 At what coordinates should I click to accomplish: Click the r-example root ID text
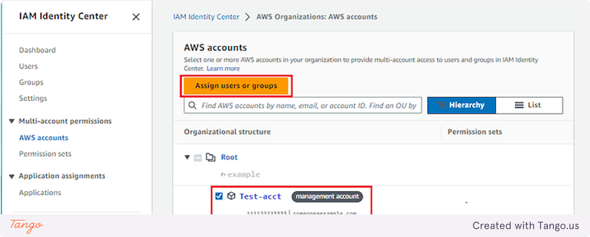pos(240,175)
